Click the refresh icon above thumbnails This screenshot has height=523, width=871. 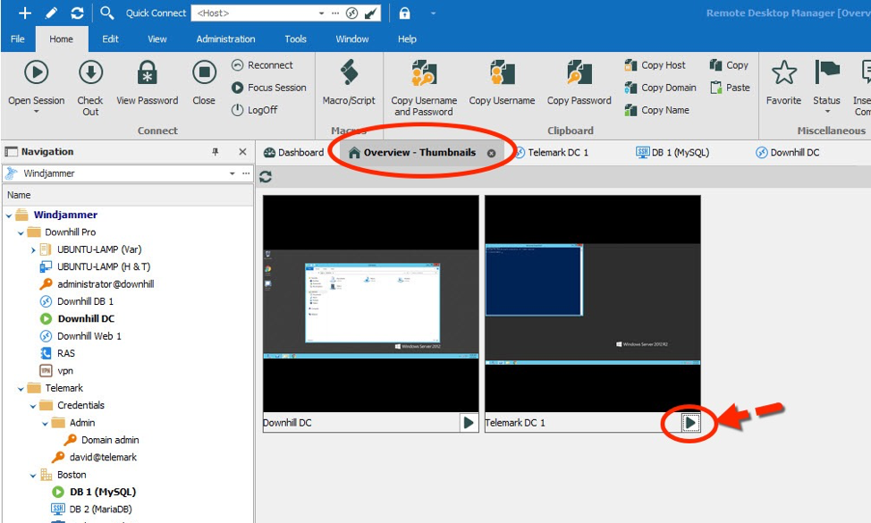266,177
